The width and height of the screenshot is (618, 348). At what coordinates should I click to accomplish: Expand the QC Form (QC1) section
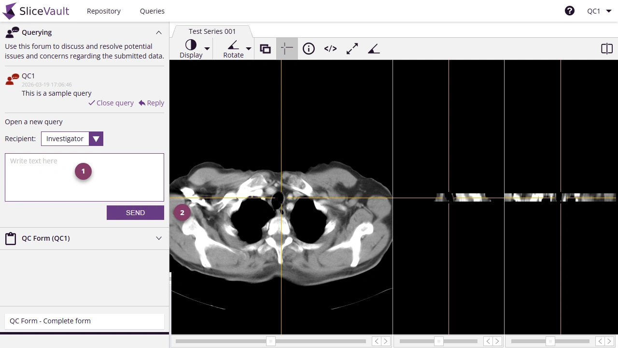[159, 238]
